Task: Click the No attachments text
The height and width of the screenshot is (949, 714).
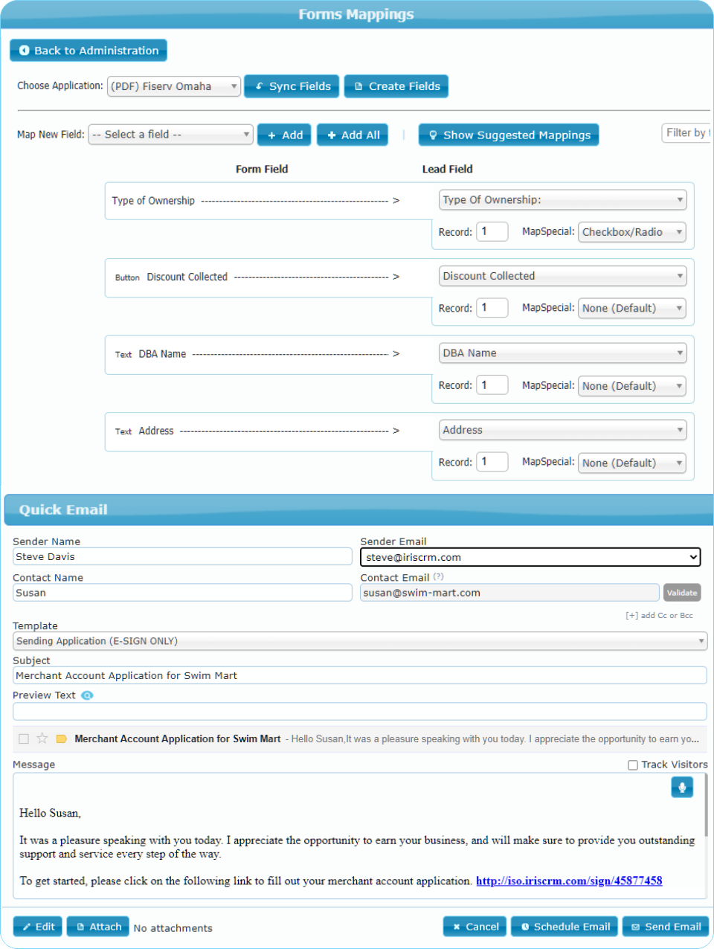Action: (x=173, y=928)
